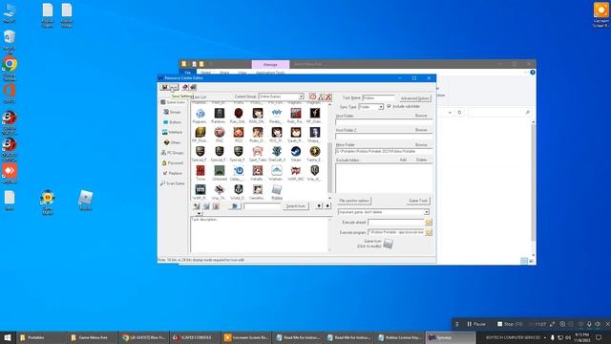The height and width of the screenshot is (344, 611).
Task: Click the red clock icon above the list
Action: 312,97
